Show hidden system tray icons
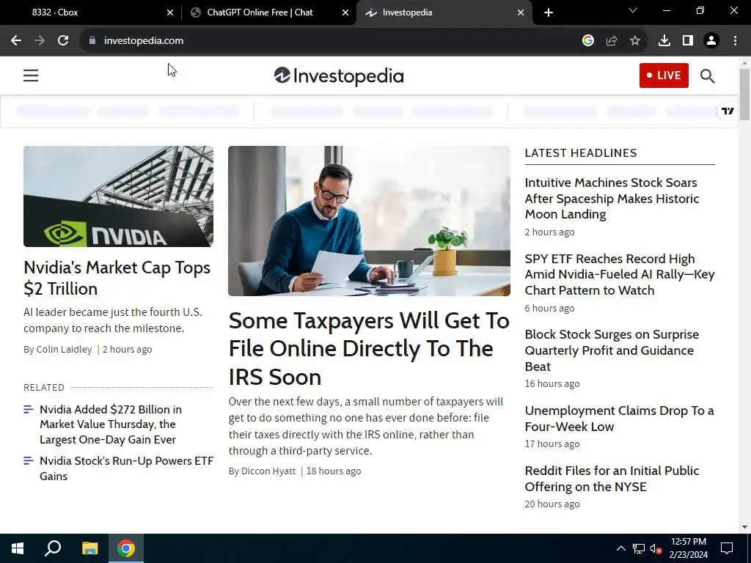 [620, 548]
